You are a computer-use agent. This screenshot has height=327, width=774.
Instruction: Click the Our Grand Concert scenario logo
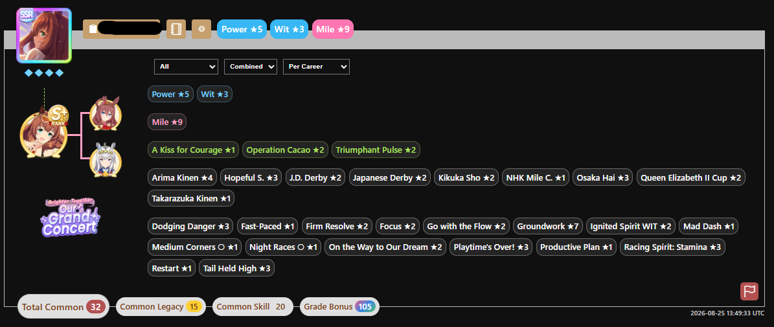click(x=69, y=217)
